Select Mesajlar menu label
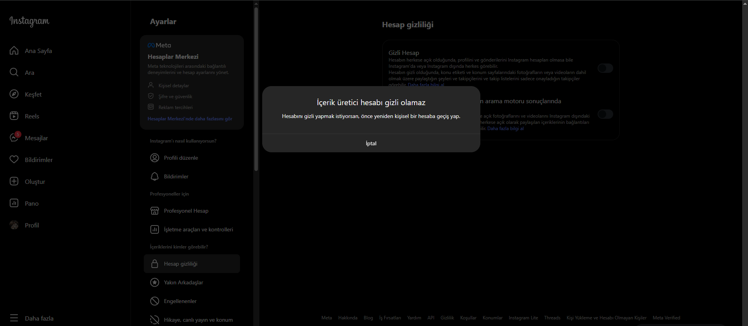The image size is (748, 326). click(36, 138)
